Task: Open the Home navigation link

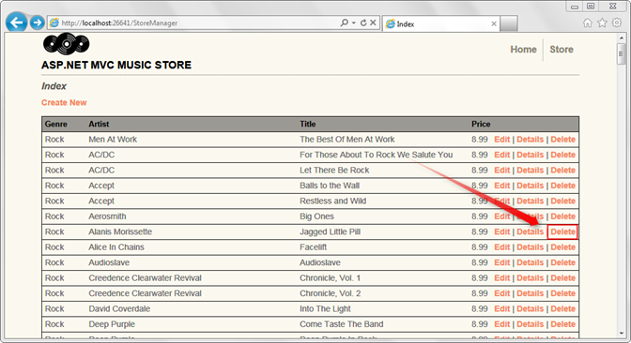Action: [x=523, y=50]
